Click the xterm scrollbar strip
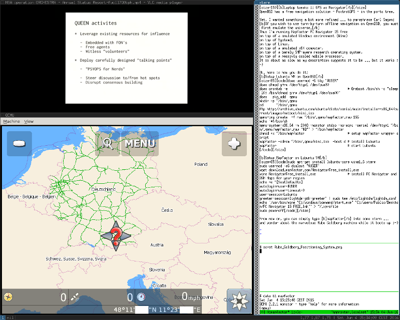This screenshot has width=400, height=320. click(x=257, y=159)
